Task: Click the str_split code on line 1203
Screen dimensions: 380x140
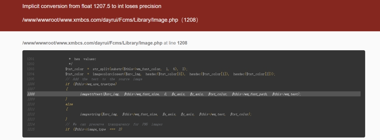Action: tap(126, 69)
